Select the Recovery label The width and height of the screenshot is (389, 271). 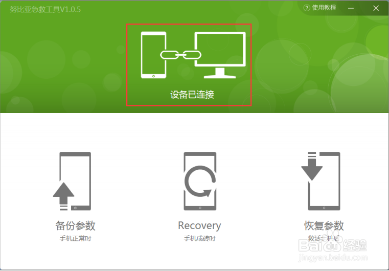point(199,225)
